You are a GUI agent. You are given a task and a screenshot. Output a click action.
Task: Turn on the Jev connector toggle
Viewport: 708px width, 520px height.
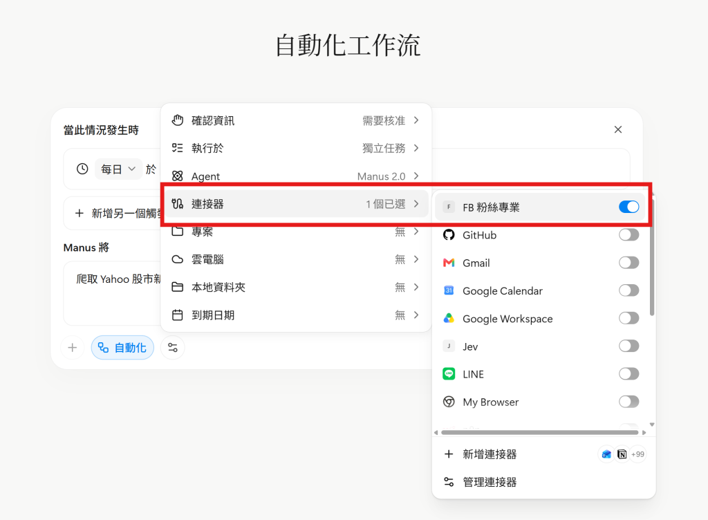click(629, 346)
